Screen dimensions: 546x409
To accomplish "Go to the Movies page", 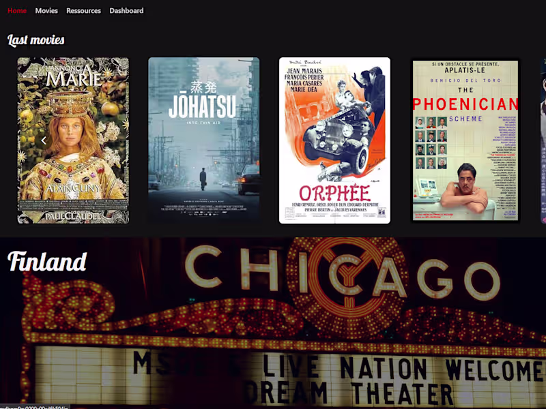I will (46, 11).
